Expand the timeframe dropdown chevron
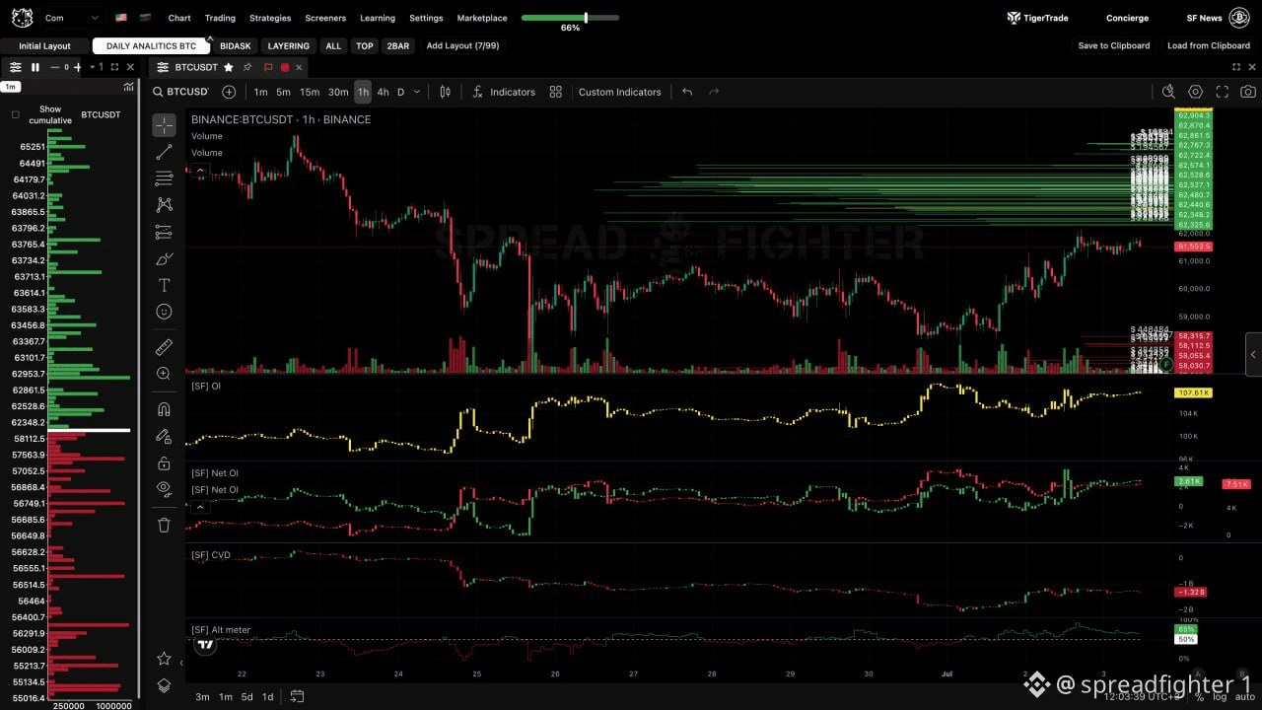 click(x=417, y=92)
